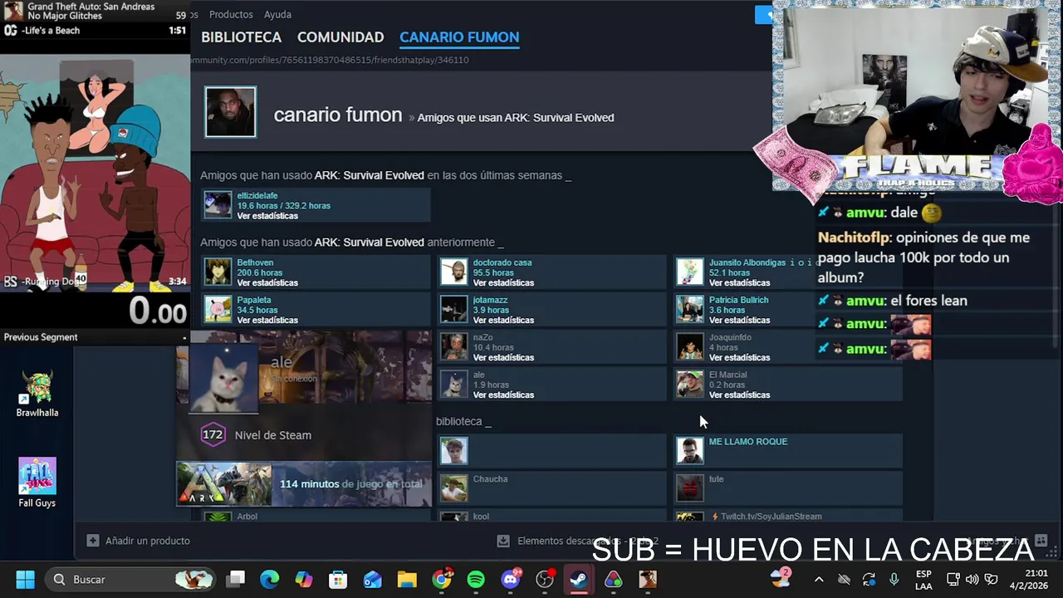Screen dimensions: 1063x598
Task: Open Task View on taskbar
Action: 237,579
